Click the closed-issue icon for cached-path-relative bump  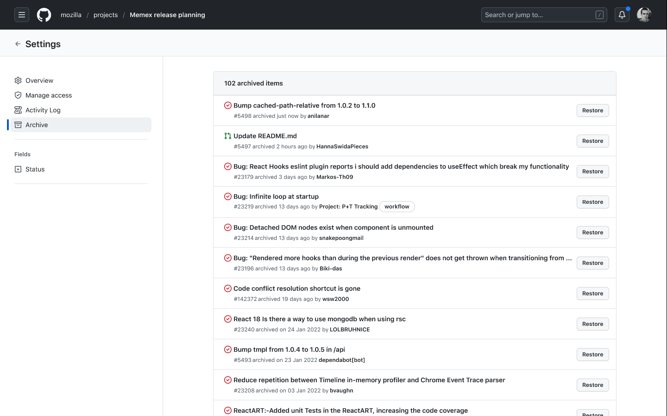click(x=228, y=105)
